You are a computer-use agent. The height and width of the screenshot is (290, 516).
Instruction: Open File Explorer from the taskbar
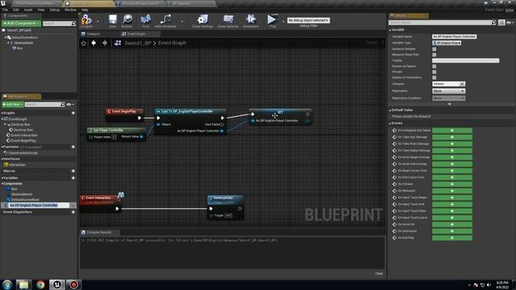click(x=23, y=284)
